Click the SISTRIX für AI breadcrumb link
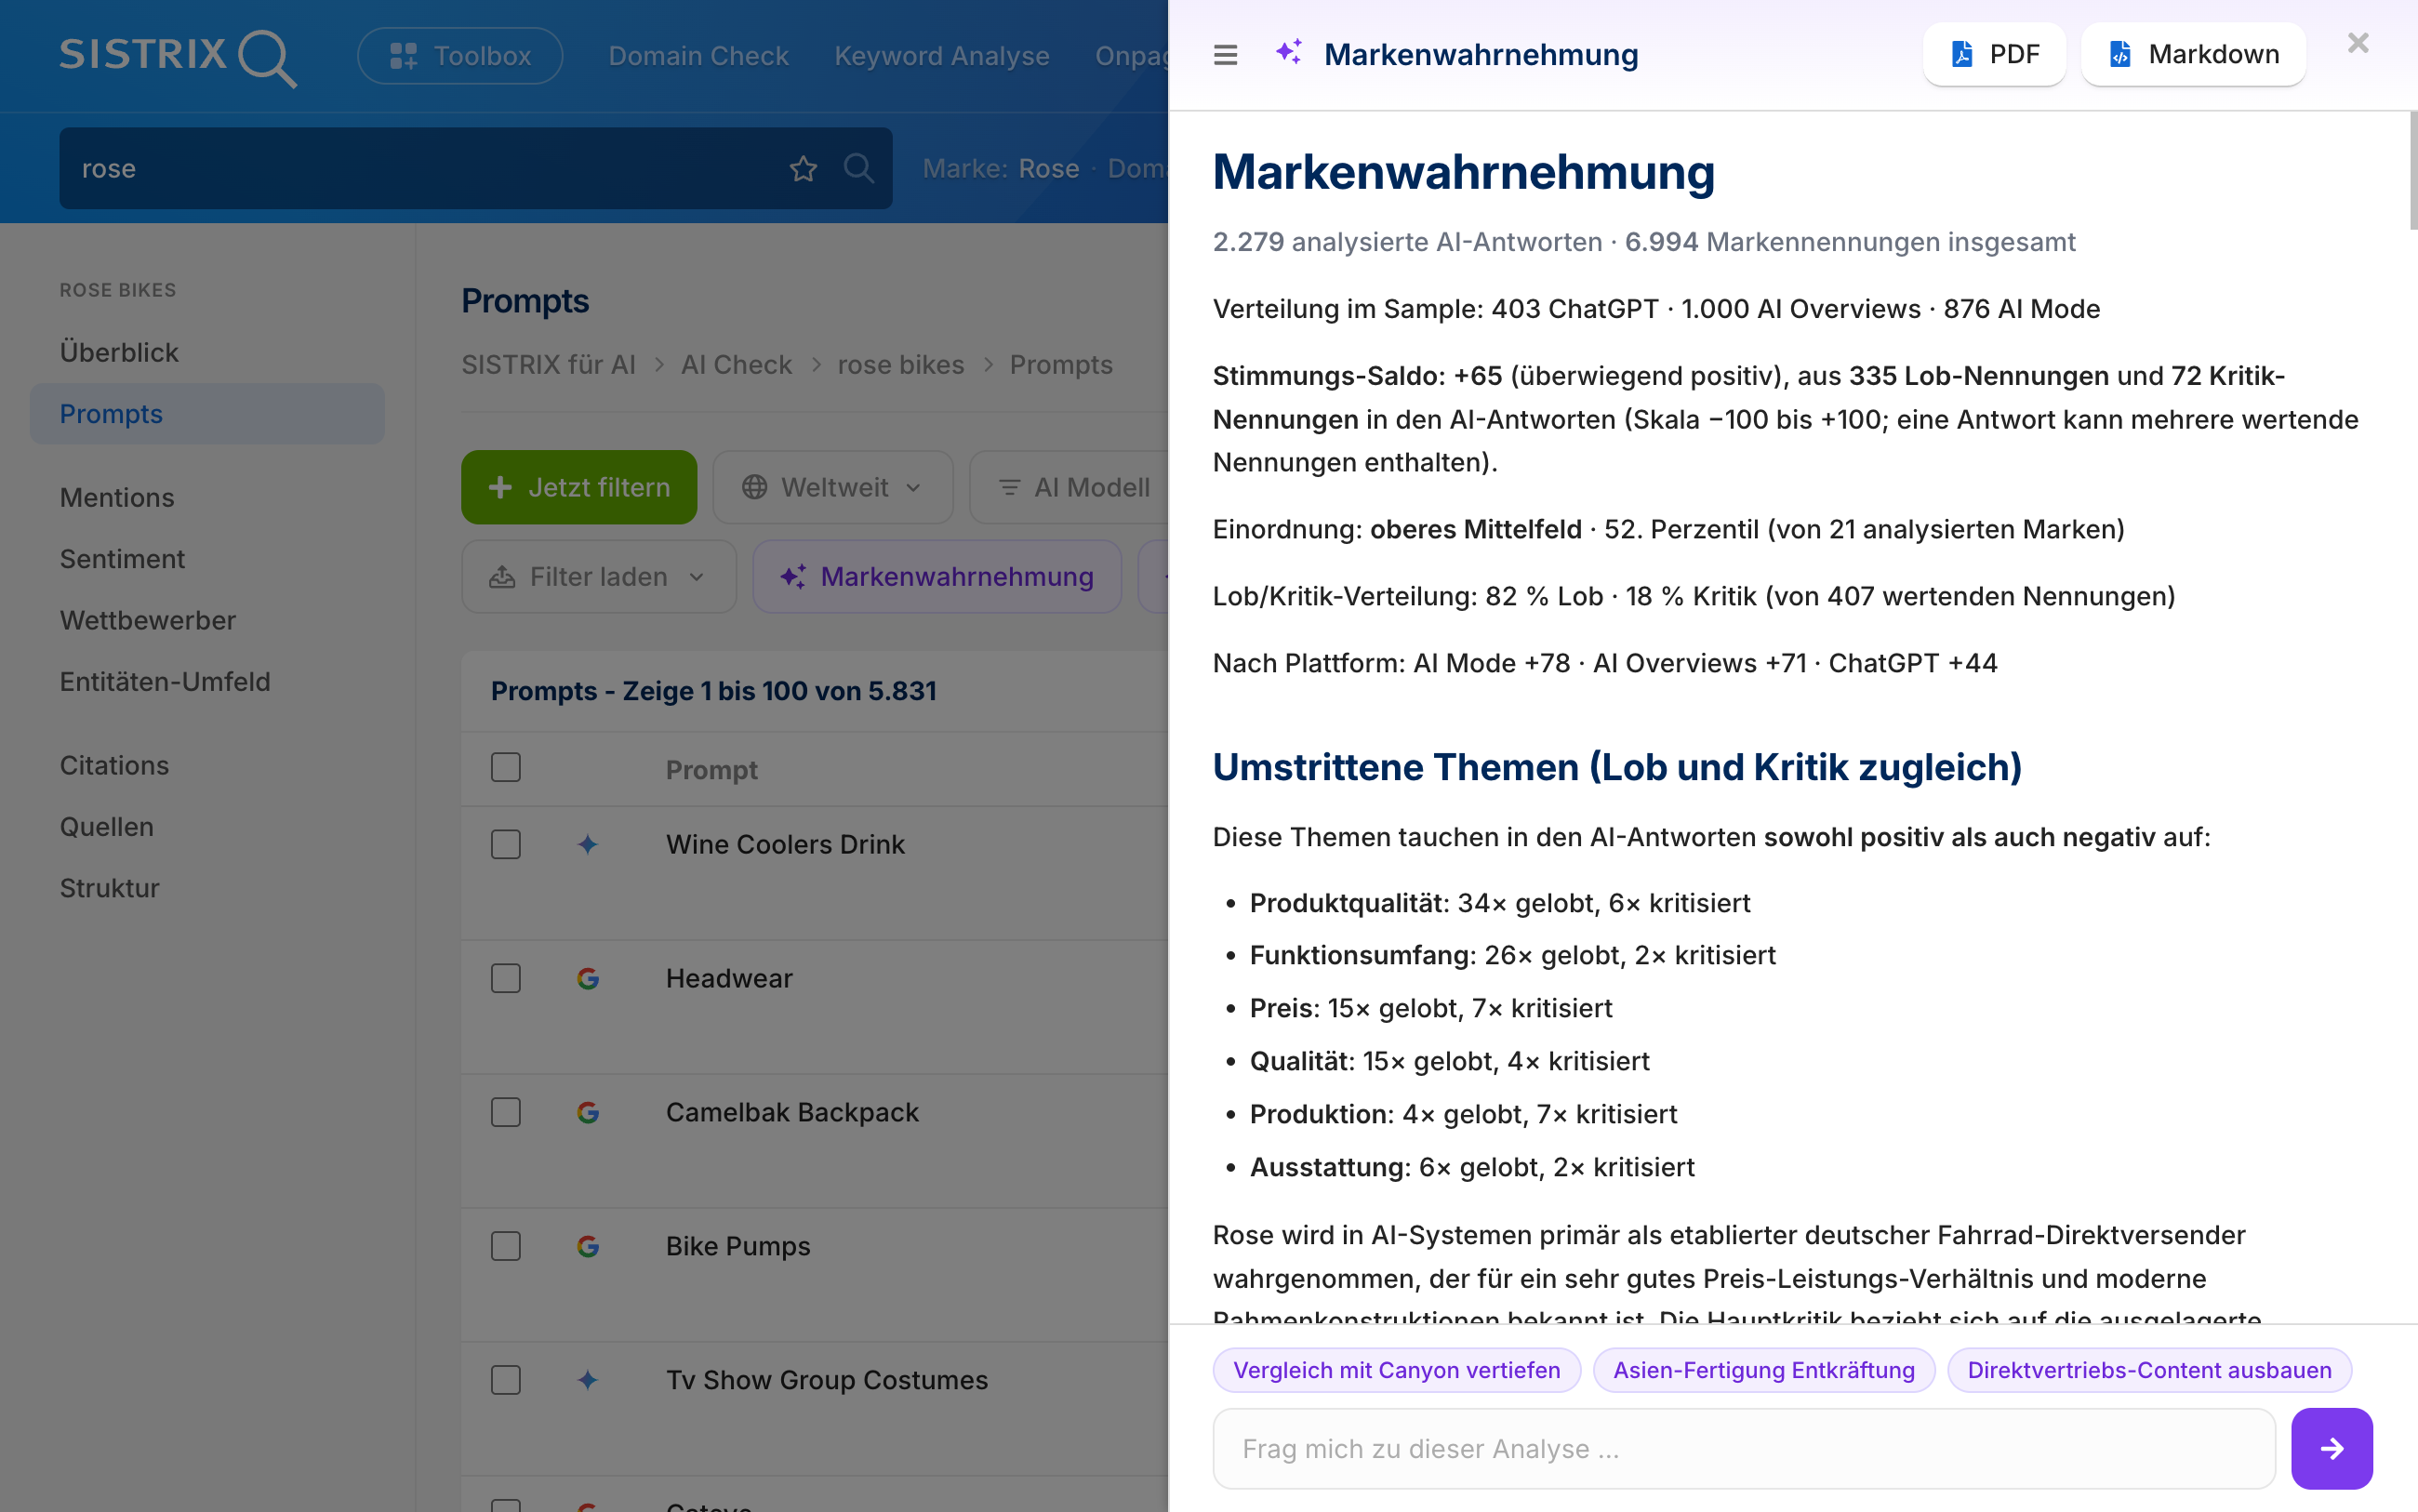Image resolution: width=2418 pixels, height=1512 pixels. point(548,365)
